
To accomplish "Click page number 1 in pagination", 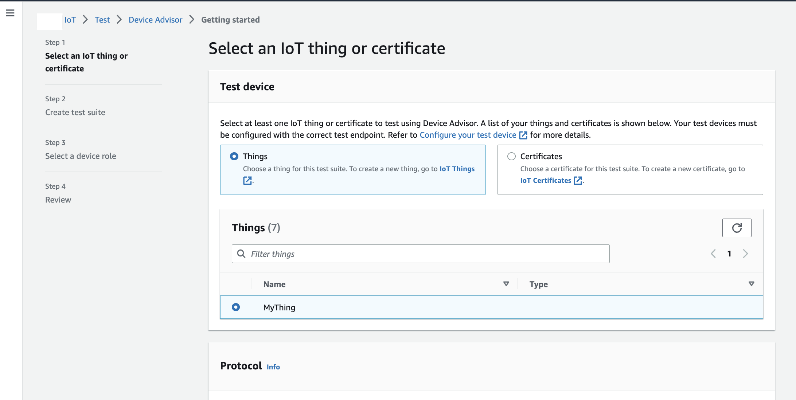I will coord(729,254).
